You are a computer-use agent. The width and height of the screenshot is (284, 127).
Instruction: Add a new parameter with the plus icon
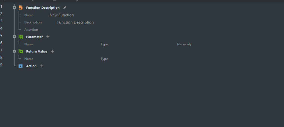48,37
